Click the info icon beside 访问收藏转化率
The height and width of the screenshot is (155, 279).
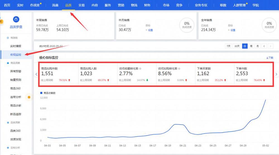140,68
